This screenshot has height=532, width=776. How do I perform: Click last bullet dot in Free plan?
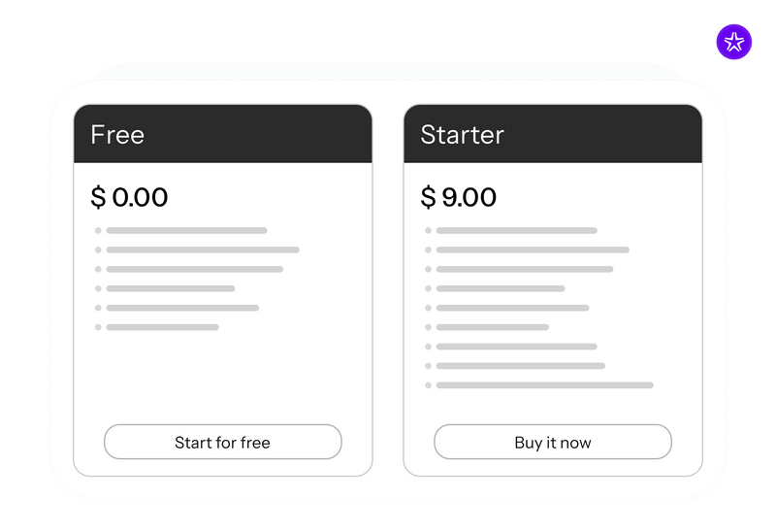[98, 327]
